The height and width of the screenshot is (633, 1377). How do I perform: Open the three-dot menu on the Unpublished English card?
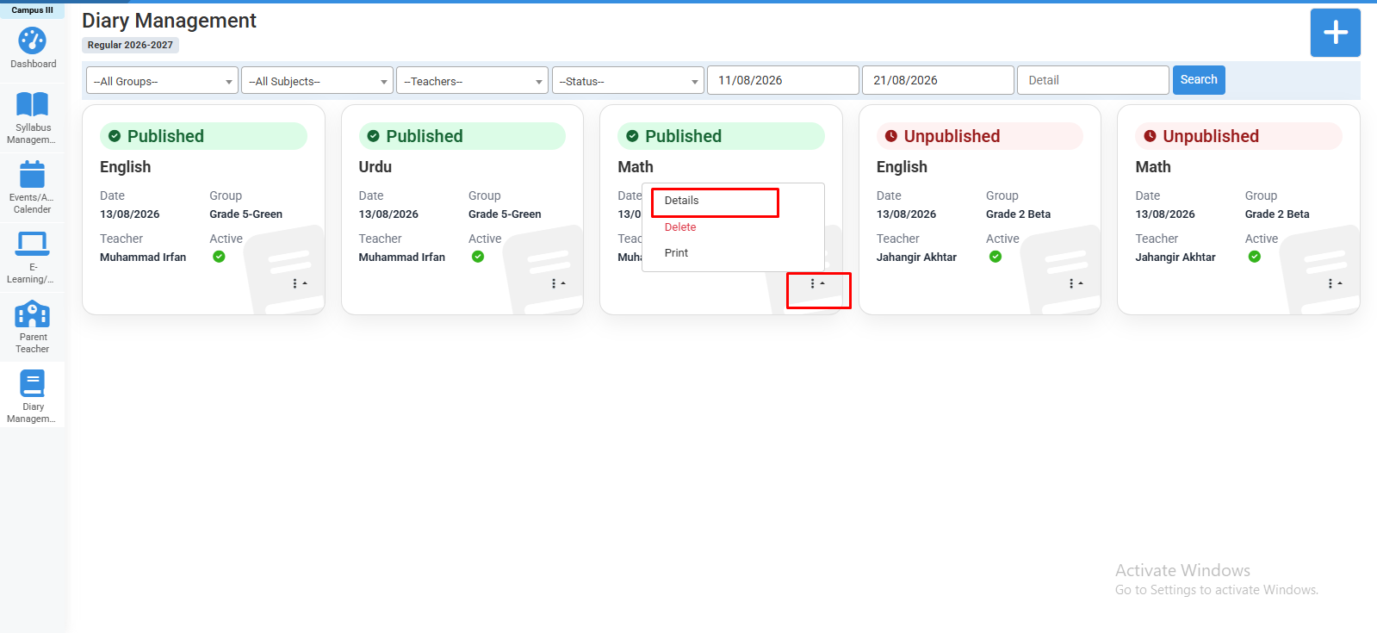[x=1076, y=283]
